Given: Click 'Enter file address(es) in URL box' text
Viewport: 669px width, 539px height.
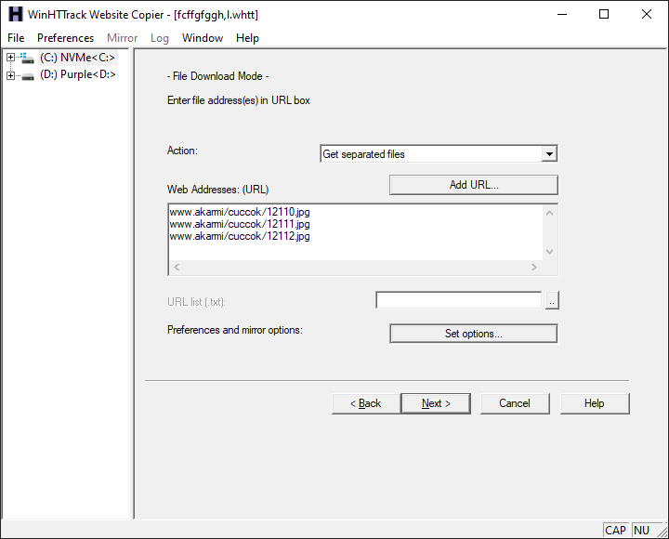Looking at the screenshot, I should 239,100.
